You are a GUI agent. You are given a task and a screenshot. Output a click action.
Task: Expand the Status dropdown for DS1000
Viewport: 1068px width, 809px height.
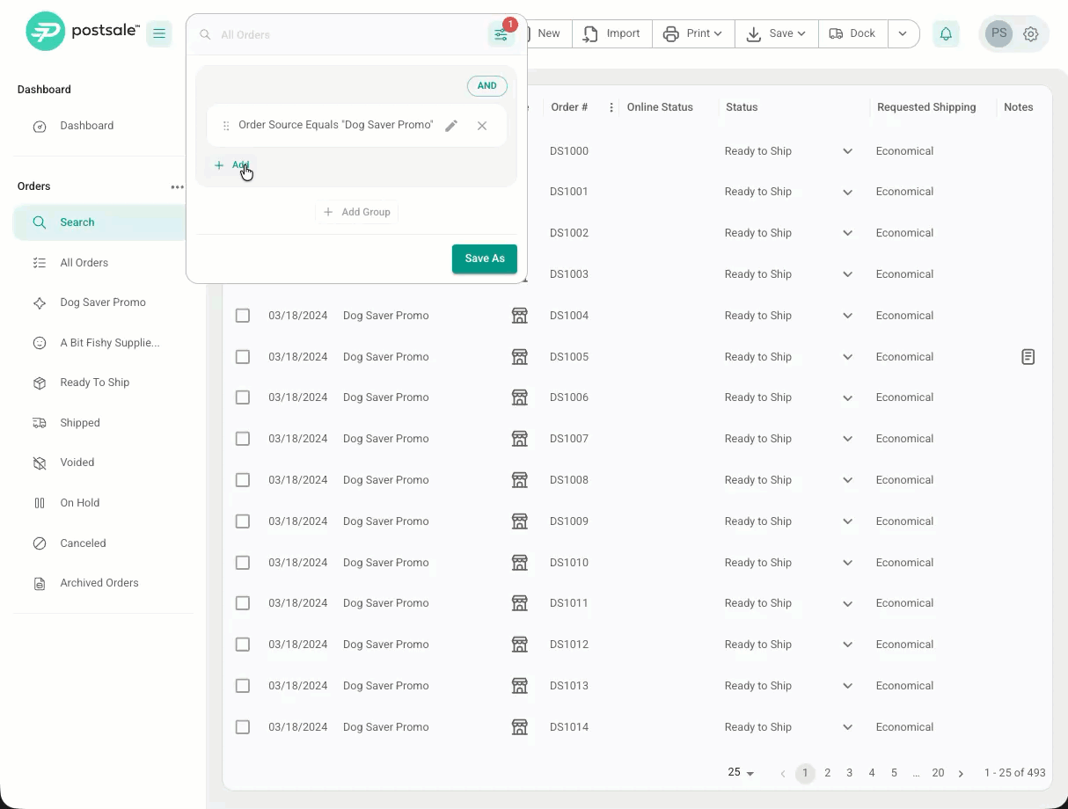click(848, 151)
